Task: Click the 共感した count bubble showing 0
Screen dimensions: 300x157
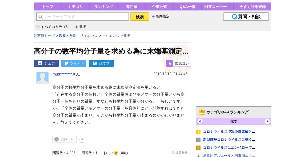Action: (82, 139)
